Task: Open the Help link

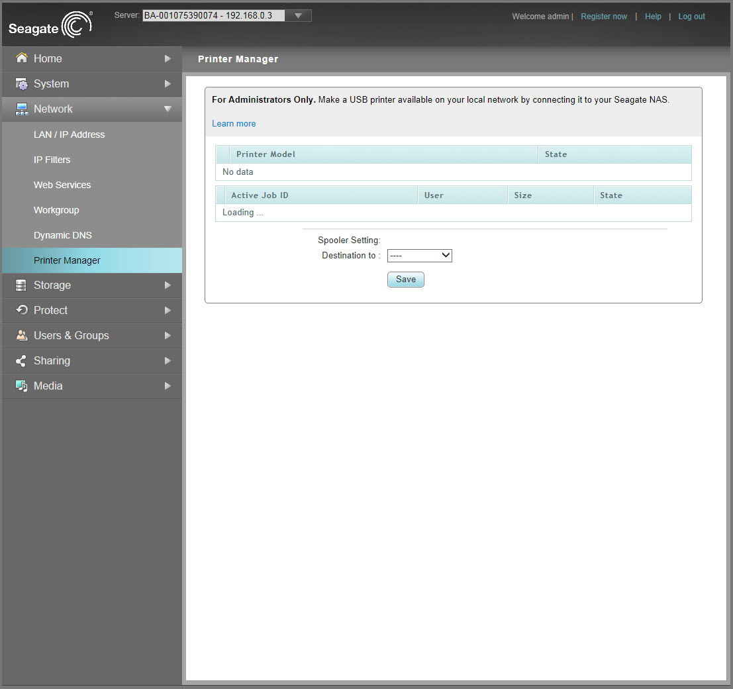Action: [653, 17]
